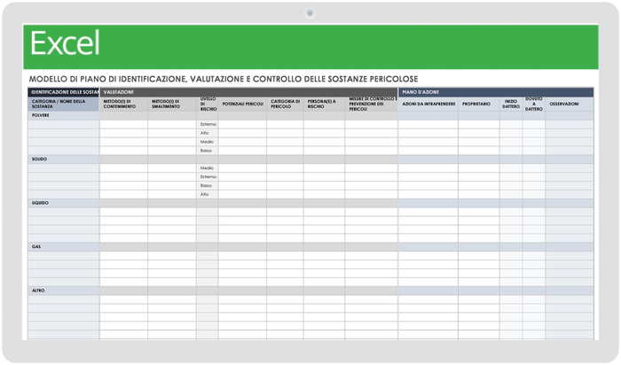The width and height of the screenshot is (621, 365).
Task: Click 'Estremo' risk level under POLVERE
Action: pos(208,124)
